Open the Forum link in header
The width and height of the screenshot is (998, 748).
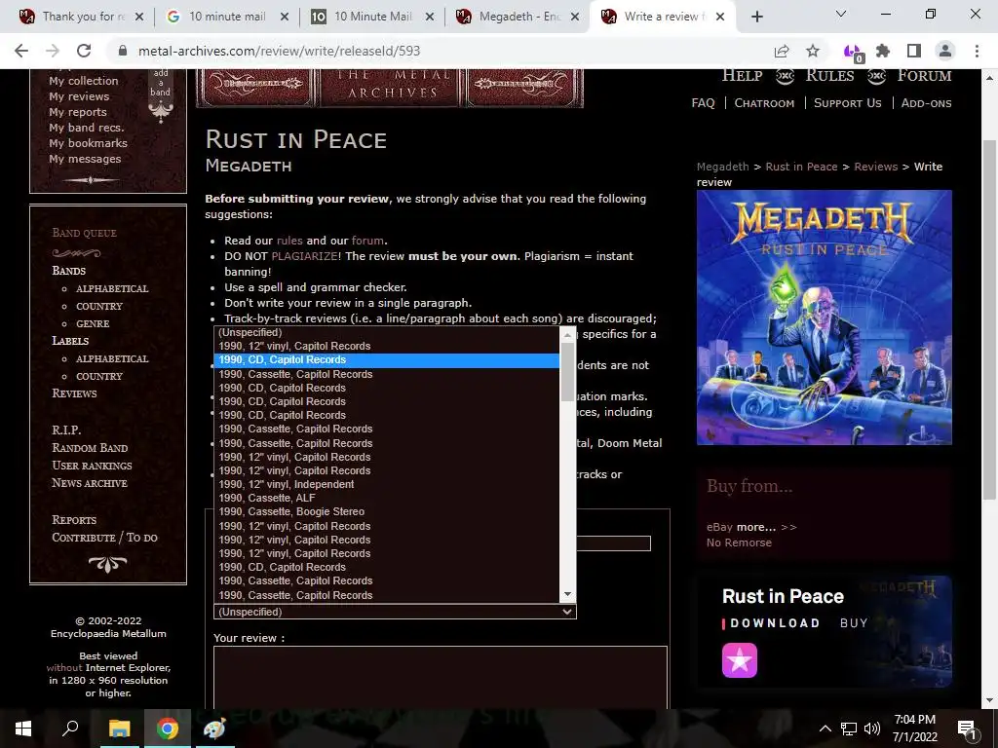924,76
